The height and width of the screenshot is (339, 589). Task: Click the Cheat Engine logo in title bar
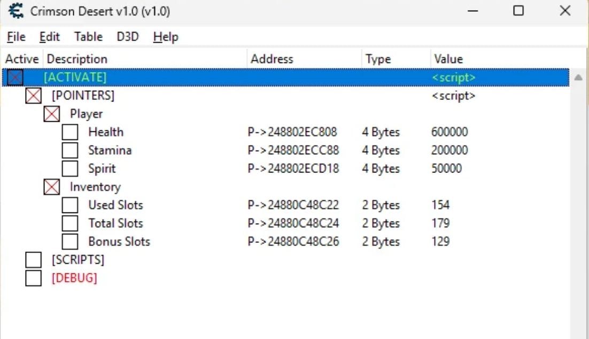coord(16,11)
